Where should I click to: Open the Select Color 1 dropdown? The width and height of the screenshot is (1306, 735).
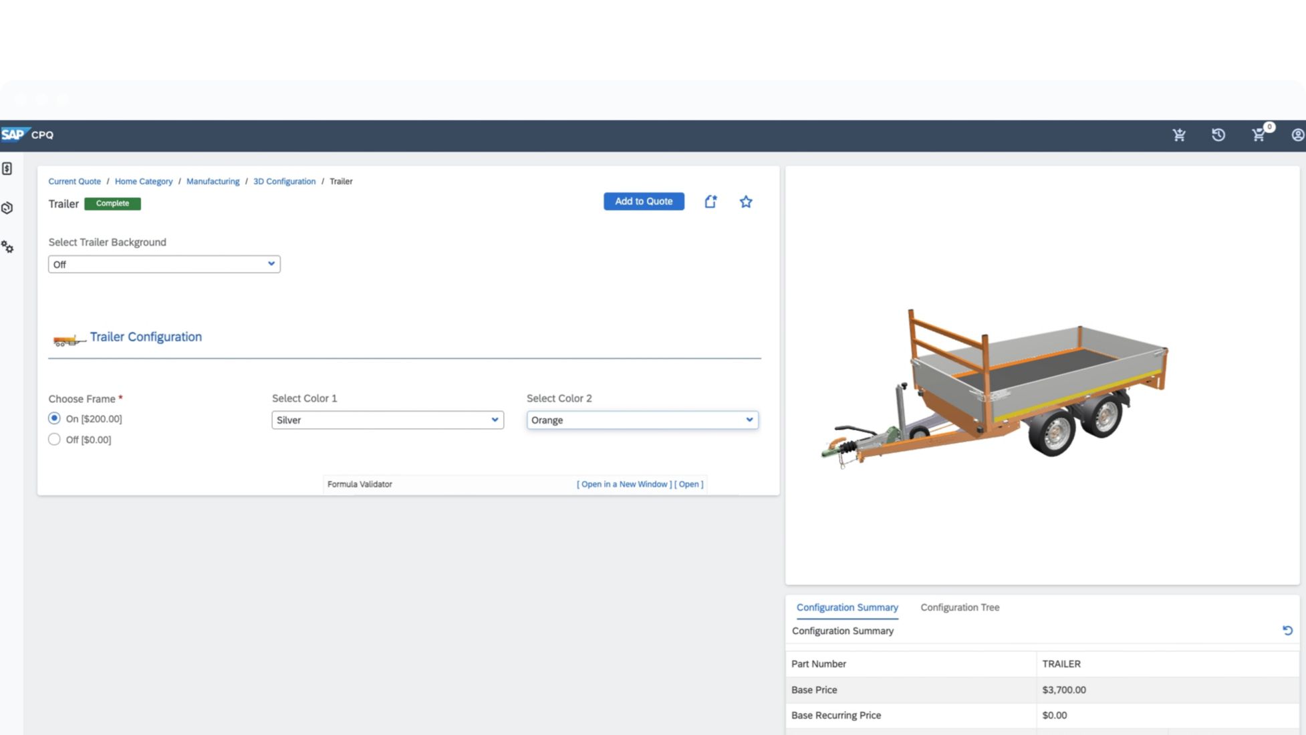(387, 420)
